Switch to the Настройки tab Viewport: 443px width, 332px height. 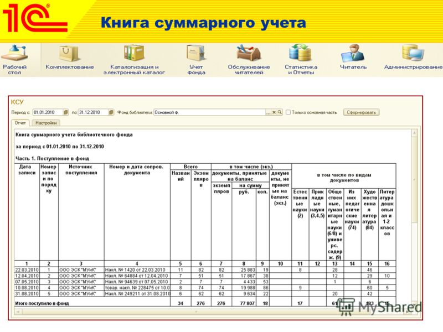[46, 123]
